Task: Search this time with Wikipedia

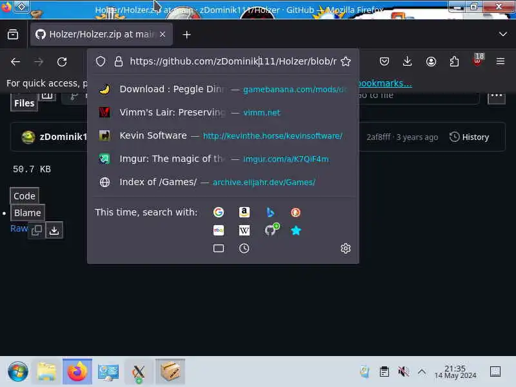Action: click(244, 230)
